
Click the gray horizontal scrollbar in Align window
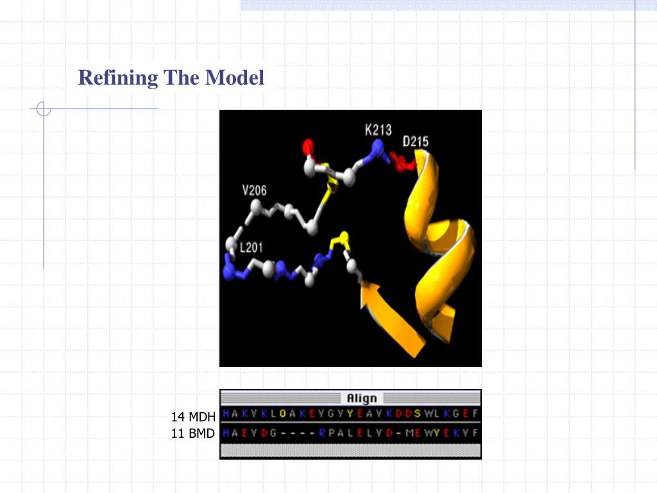point(351,451)
